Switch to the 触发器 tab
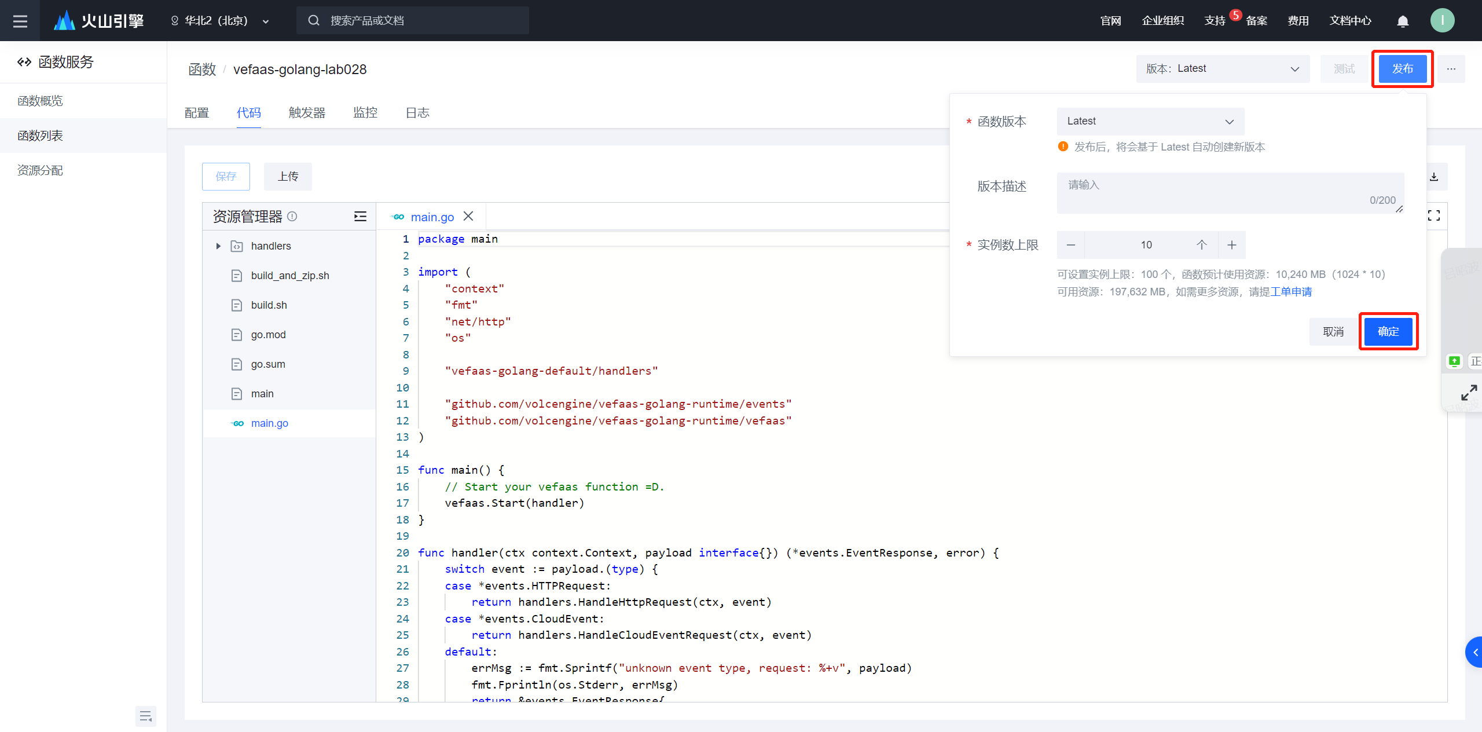Image resolution: width=1482 pixels, height=732 pixels. [x=307, y=113]
